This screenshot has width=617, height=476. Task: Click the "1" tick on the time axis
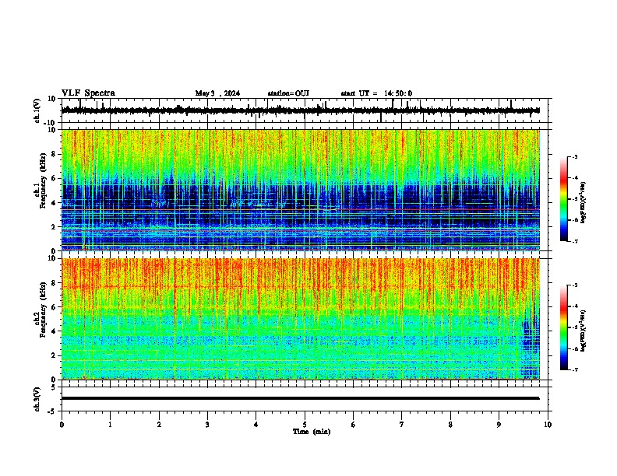[110, 425]
